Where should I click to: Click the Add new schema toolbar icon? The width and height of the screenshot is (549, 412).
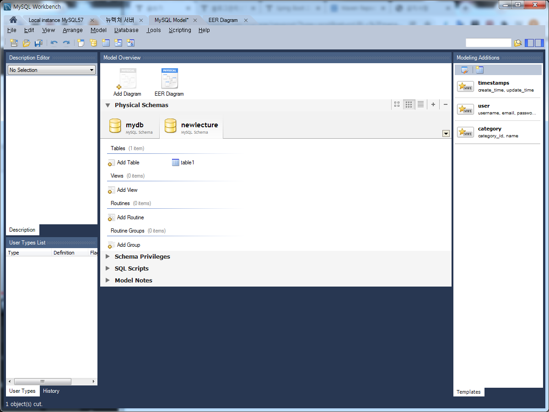point(93,43)
